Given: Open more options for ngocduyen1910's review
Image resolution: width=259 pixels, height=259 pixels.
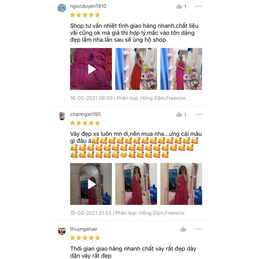Looking at the screenshot, I should (199, 6).
